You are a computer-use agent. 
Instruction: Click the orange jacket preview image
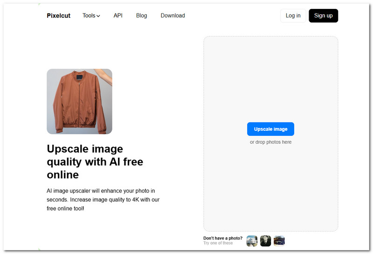79,101
